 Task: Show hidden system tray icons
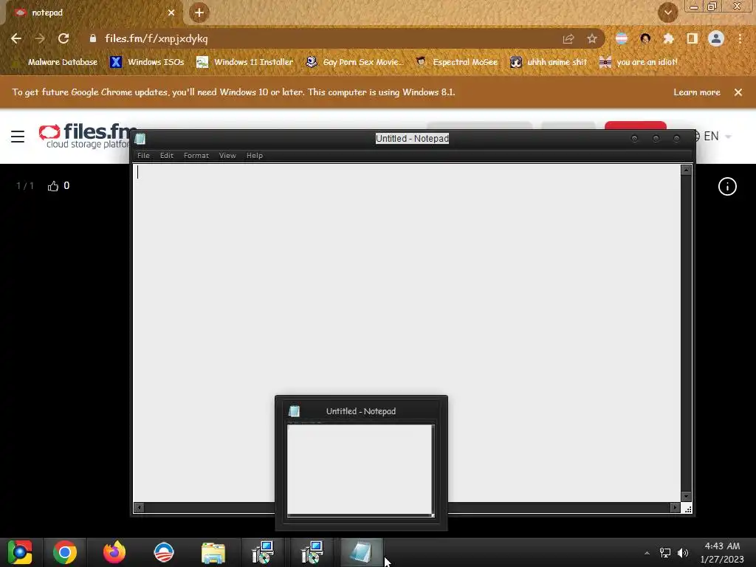click(x=647, y=553)
